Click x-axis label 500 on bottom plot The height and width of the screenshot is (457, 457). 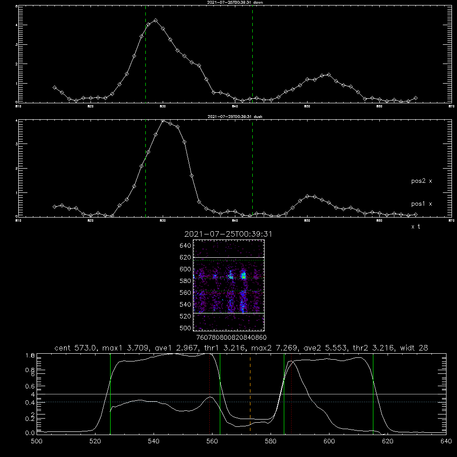(37, 441)
